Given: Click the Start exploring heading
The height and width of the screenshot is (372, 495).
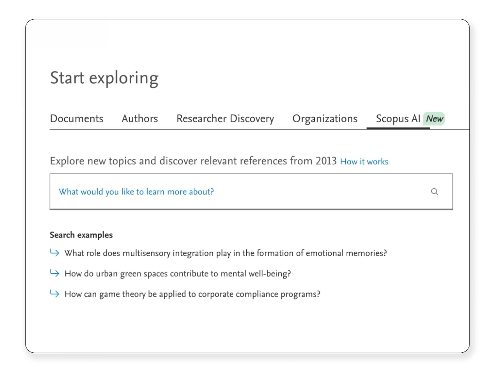Looking at the screenshot, I should click(x=104, y=78).
